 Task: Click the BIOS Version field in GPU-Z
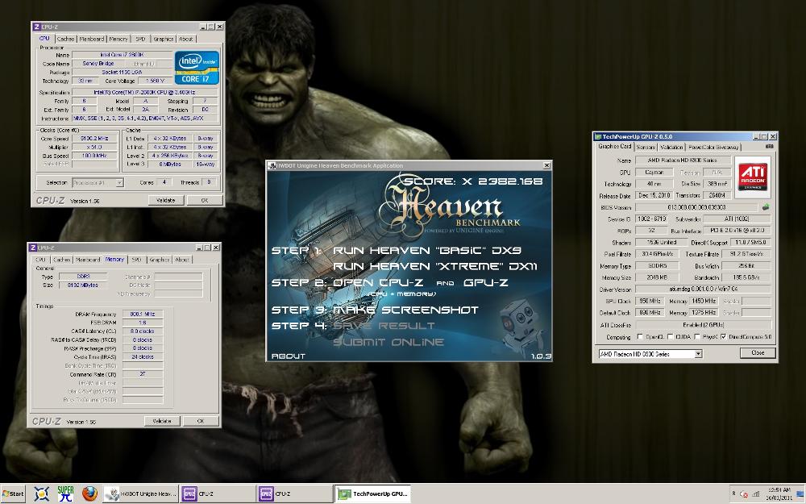click(696, 207)
